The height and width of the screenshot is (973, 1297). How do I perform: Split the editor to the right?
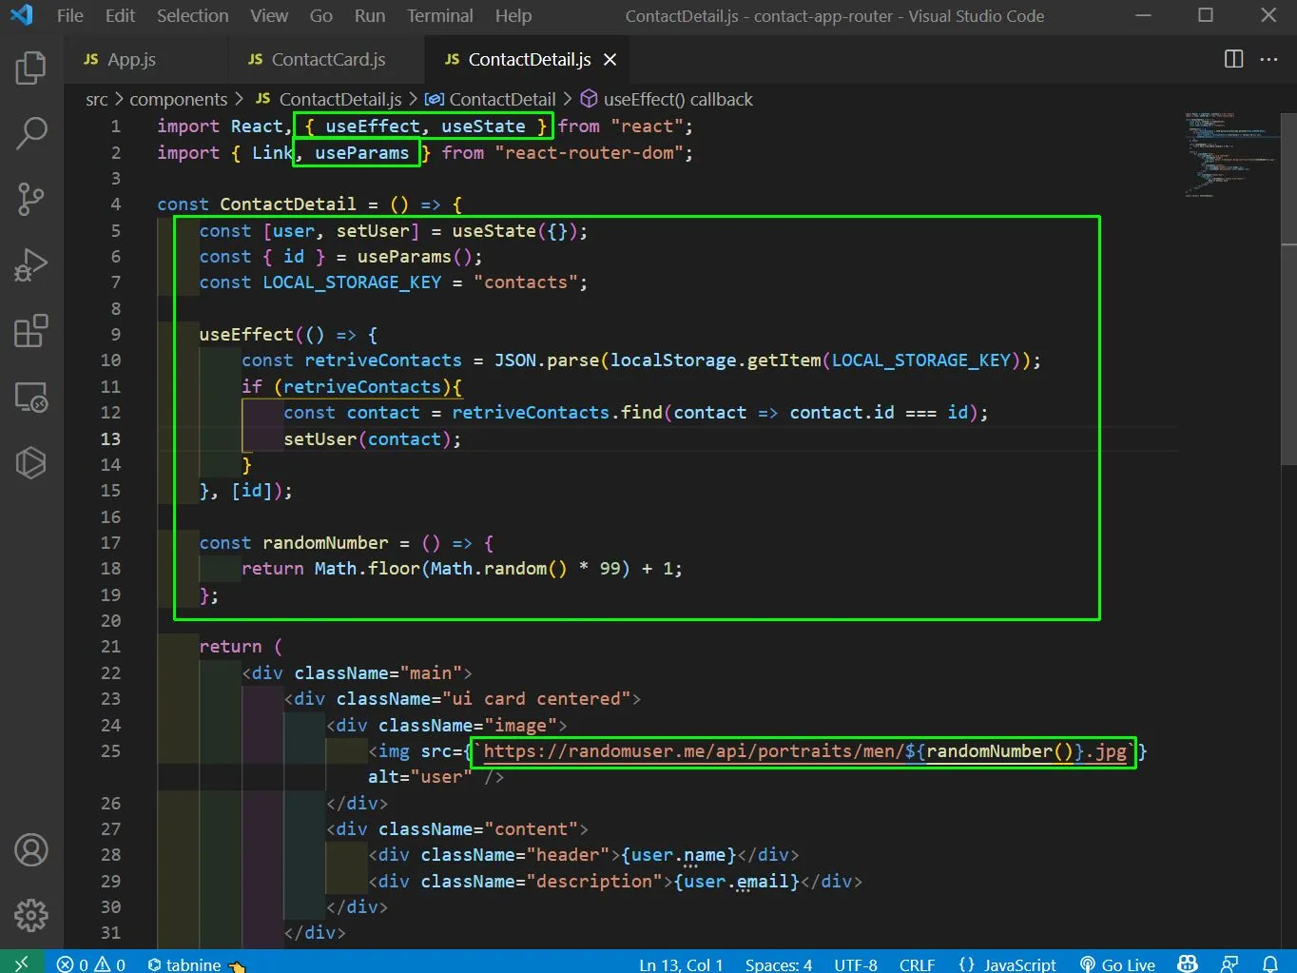tap(1233, 59)
